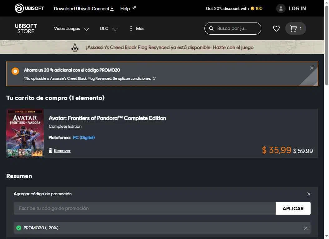Click the user avatar icon

coord(281,9)
